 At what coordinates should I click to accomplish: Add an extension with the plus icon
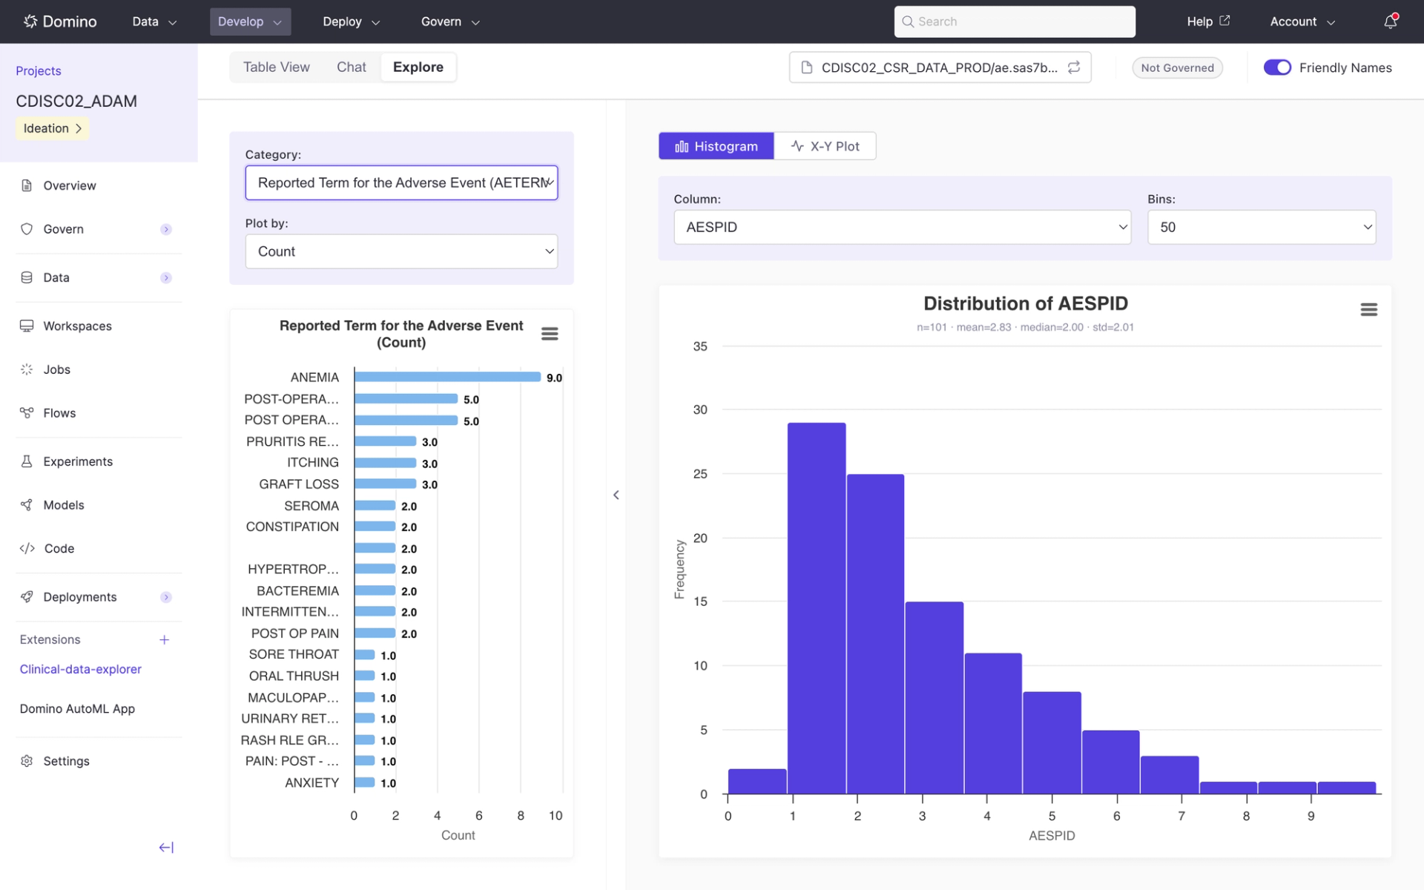pos(165,639)
